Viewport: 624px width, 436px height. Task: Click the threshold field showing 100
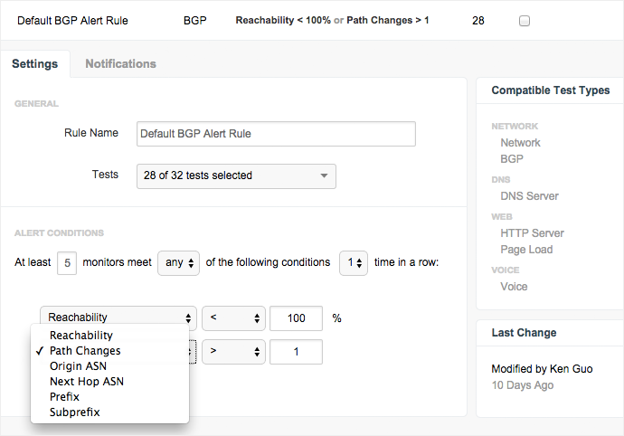point(296,318)
